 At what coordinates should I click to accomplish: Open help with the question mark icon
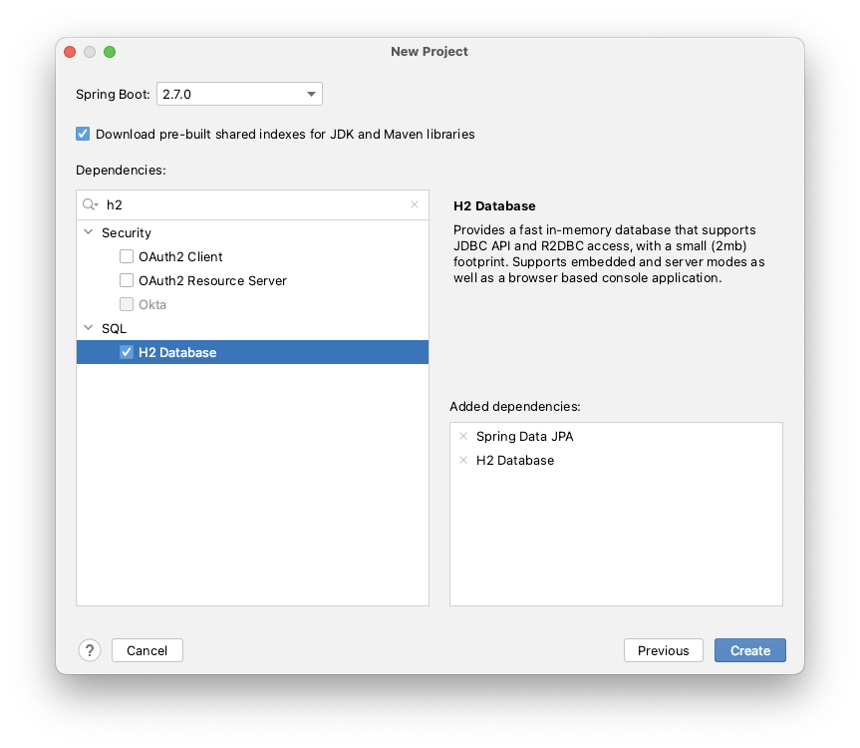pyautogui.click(x=89, y=649)
